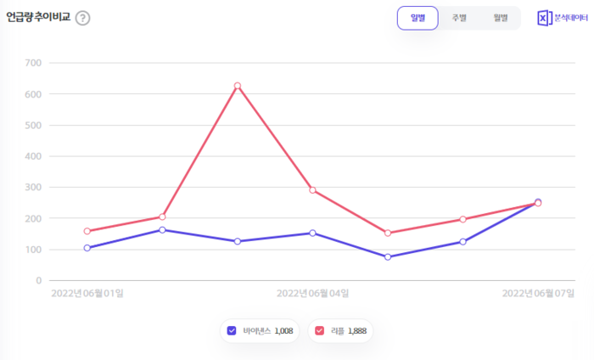Click the 바이낸스 data point on 2022년 06월 01일

point(87,248)
